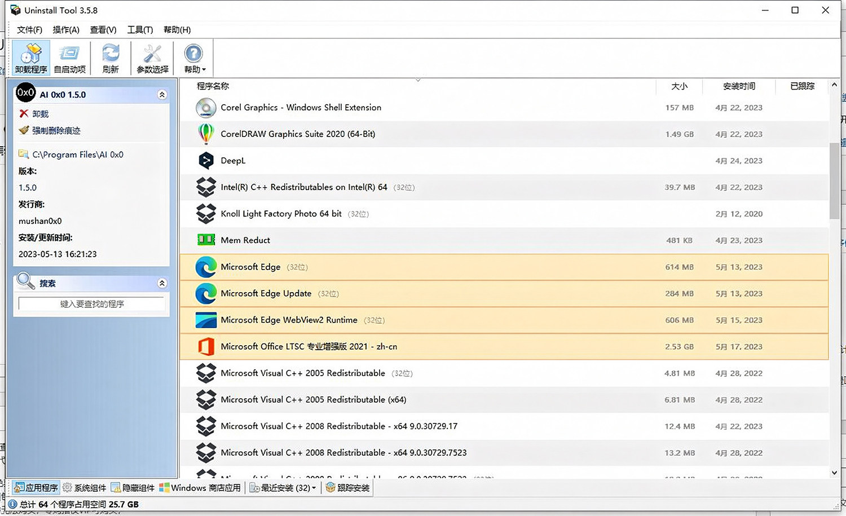Screen dimensions: 846x516
Task: Click the red X 卸载 uninstall action
Action: tap(34, 114)
